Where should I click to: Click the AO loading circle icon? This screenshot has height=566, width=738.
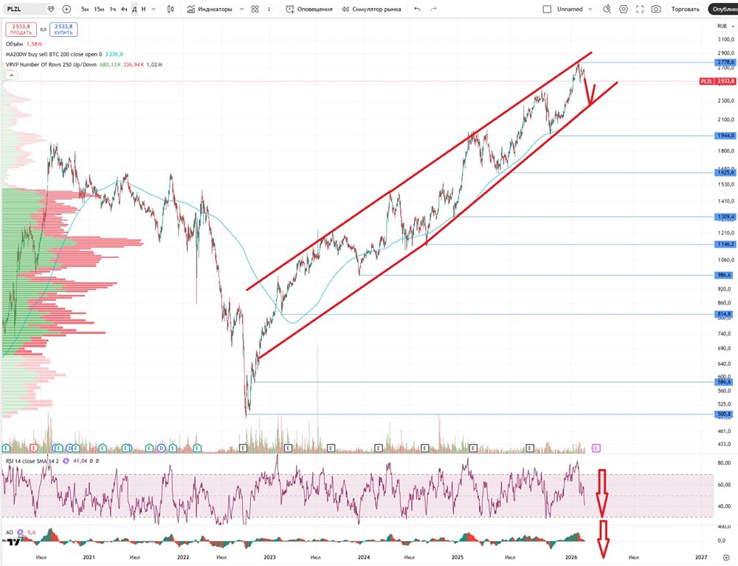(20, 532)
